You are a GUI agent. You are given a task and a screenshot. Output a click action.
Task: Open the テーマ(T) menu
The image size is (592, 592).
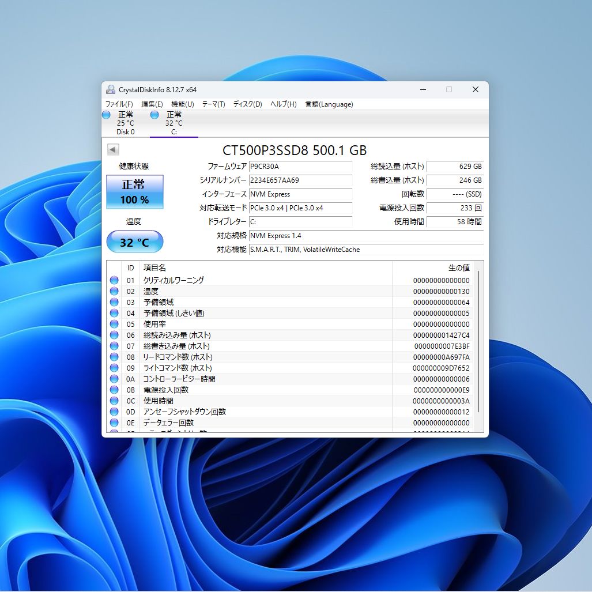[213, 104]
